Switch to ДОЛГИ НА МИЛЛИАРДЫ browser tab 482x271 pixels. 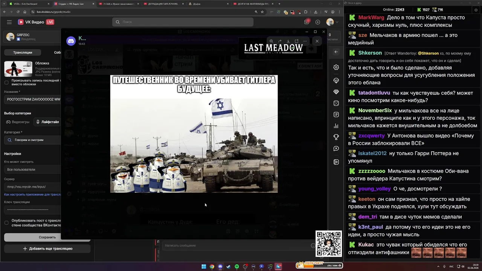click(x=253, y=4)
